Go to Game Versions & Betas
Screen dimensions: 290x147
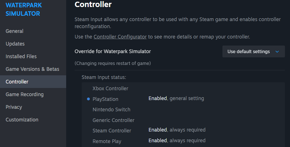tap(32, 69)
